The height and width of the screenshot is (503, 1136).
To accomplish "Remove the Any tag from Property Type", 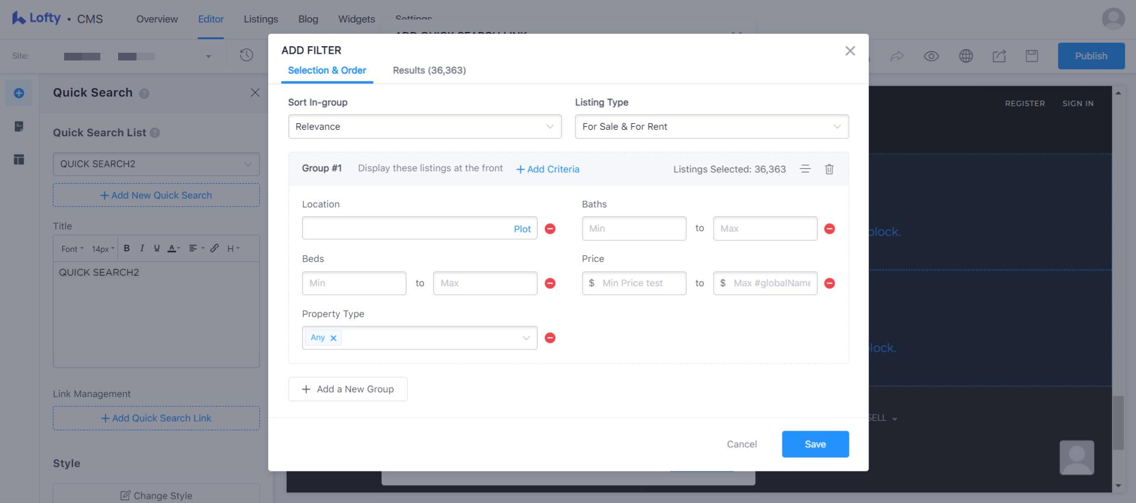I will tap(334, 338).
